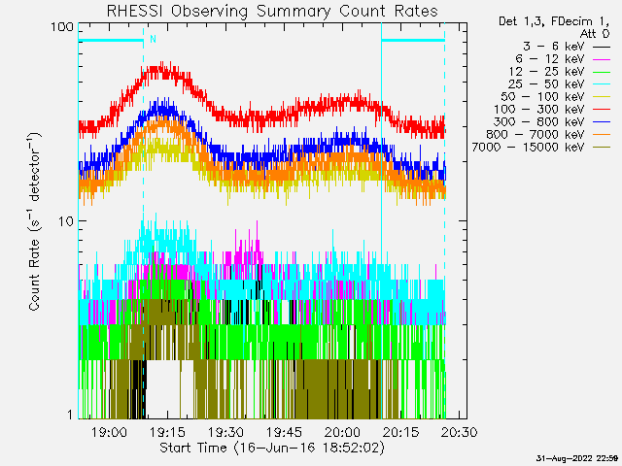Click the 19:15 time axis label
Viewport: 622px width, 466px height.
[x=167, y=432]
